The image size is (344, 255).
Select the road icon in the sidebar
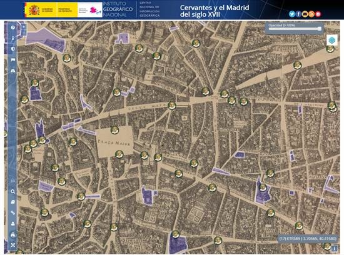click(x=13, y=71)
